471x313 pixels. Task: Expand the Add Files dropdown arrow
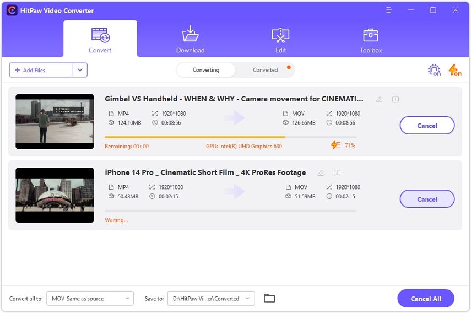pyautogui.click(x=79, y=70)
